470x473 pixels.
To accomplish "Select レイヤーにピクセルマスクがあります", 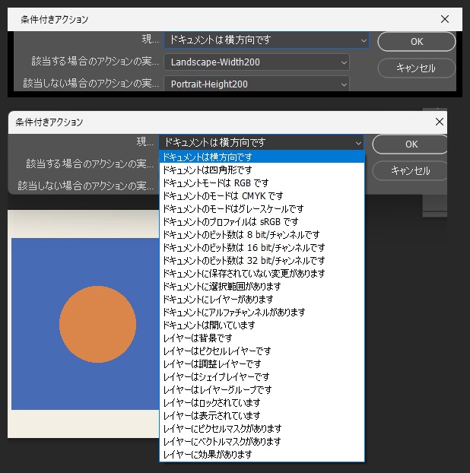I will pyautogui.click(x=262, y=429).
